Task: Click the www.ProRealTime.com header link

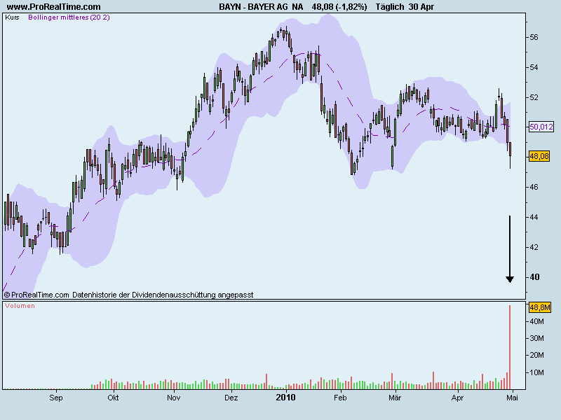Action: coord(54,6)
